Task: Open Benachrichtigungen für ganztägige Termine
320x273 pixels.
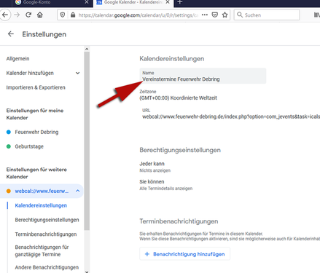Action: point(42,250)
